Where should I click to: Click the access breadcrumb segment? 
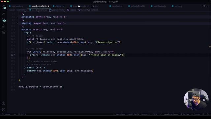(72, 10)
